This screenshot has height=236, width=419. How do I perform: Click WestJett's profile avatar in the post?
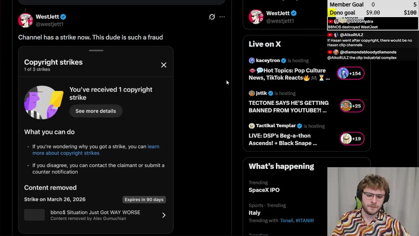point(25,20)
